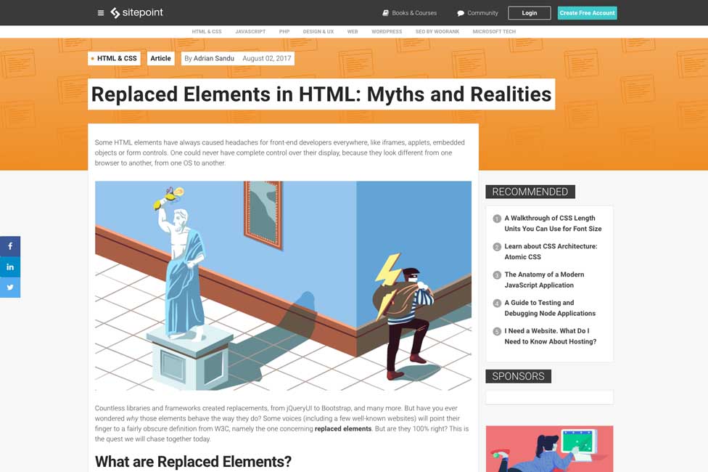This screenshot has height=472, width=708.
Task: Open the hamburger menu icon
Action: tap(101, 13)
